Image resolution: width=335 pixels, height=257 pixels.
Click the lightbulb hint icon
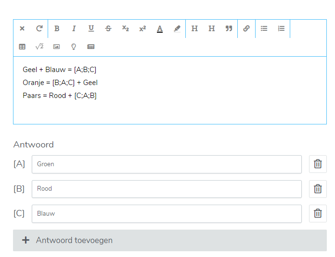74,47
